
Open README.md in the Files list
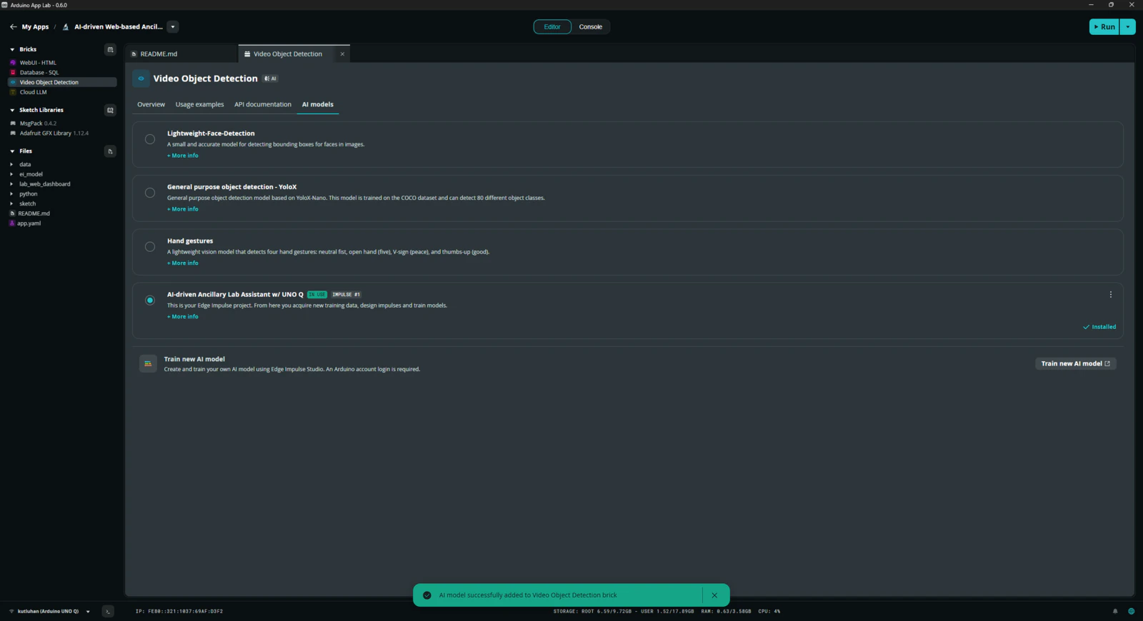[34, 213]
